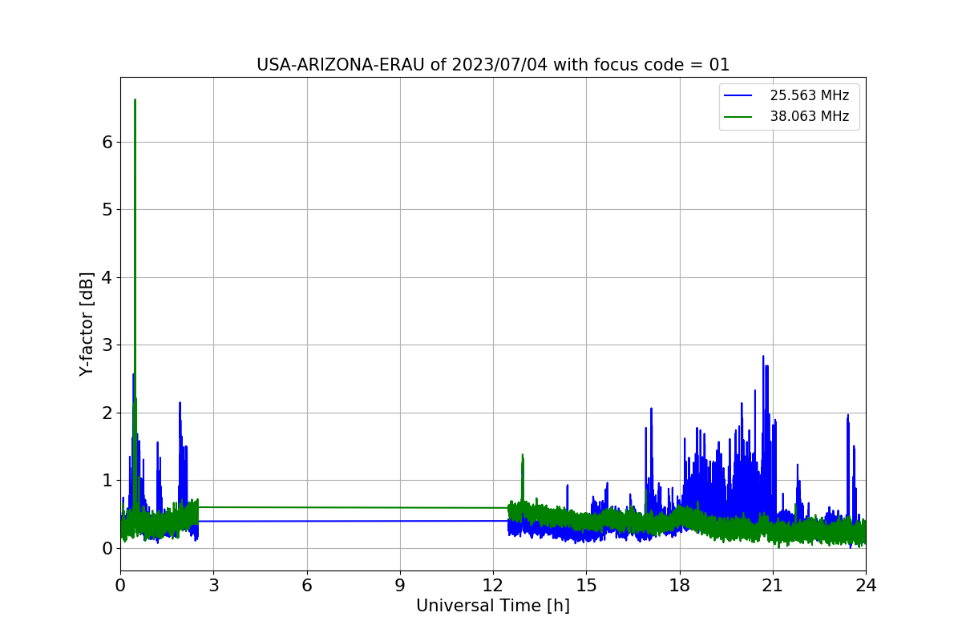
Task: Click the x-axis tick label 18
Action: tap(680, 586)
